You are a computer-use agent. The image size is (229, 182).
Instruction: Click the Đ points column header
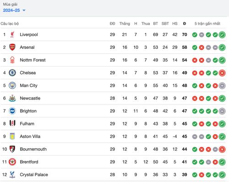coord(185,24)
